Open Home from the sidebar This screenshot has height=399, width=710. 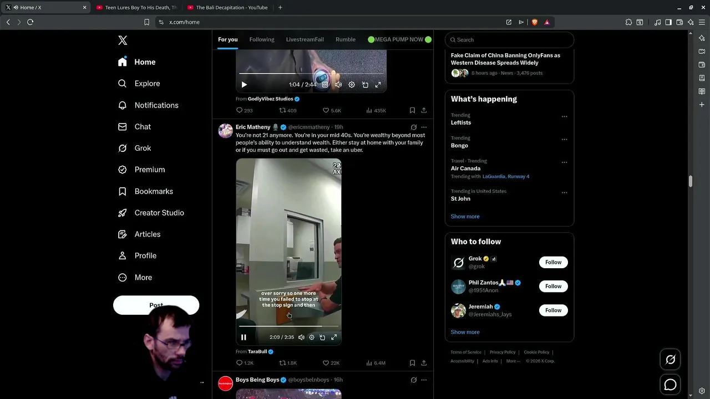(137, 62)
